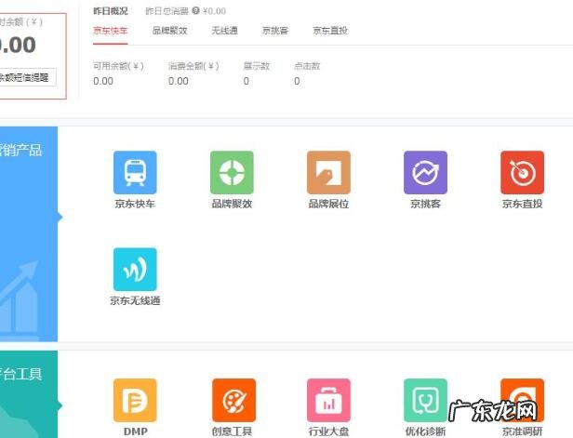Open the 京东快车 bus icon
This screenshot has width=573, height=438.
click(135, 172)
